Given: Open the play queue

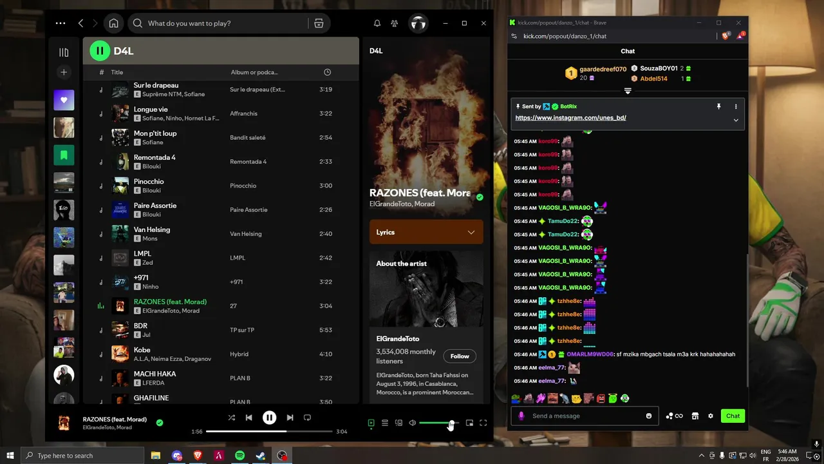Looking at the screenshot, I should pyautogui.click(x=384, y=423).
